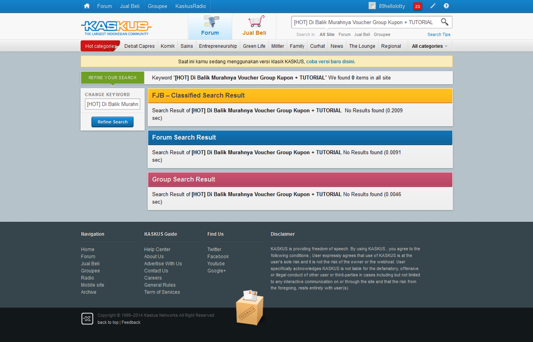Click the 89hellokitty user avatar

tap(372, 6)
